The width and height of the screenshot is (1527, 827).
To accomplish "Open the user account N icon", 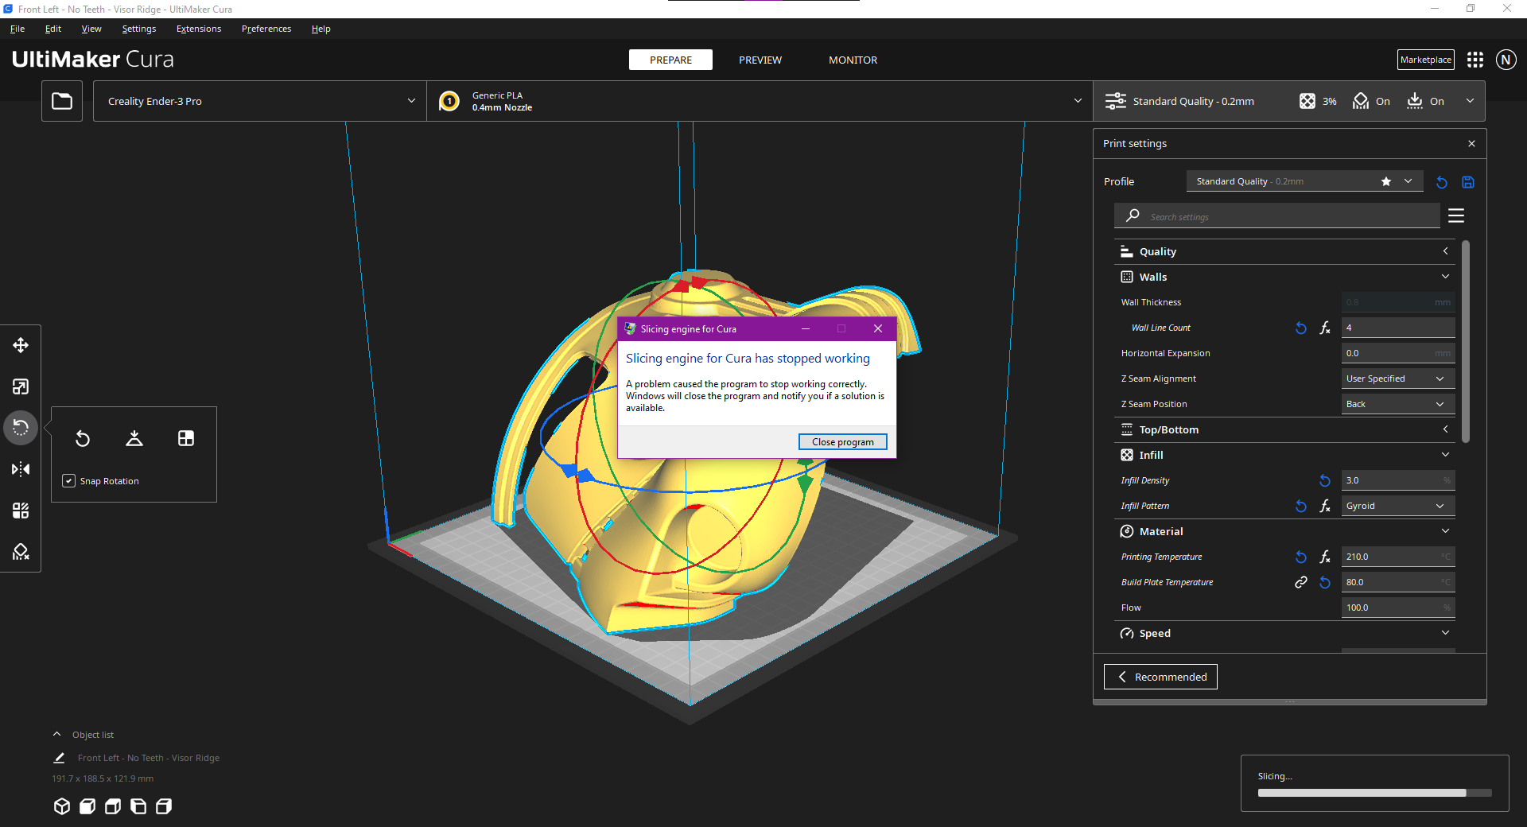I will (1506, 60).
